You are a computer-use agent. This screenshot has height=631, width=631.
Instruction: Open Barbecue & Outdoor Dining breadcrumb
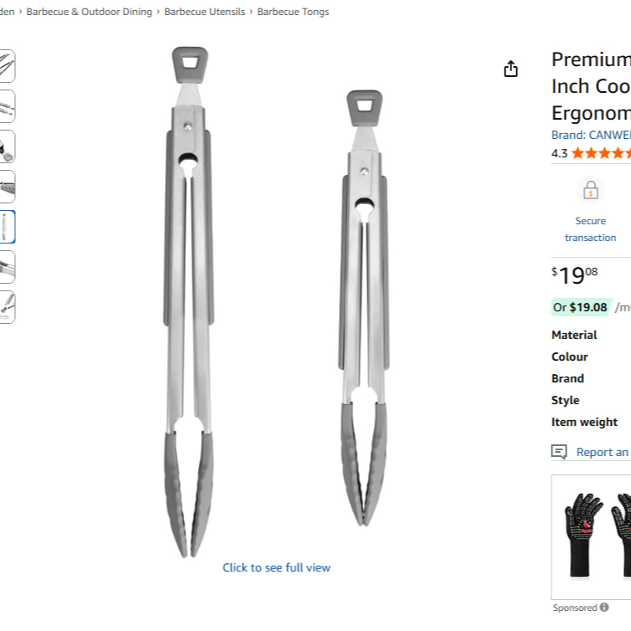pyautogui.click(x=90, y=12)
